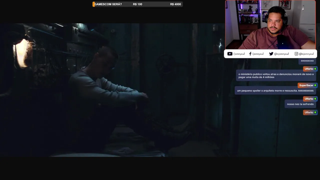Click the arquiteto spoiler chat message

pos(275,90)
